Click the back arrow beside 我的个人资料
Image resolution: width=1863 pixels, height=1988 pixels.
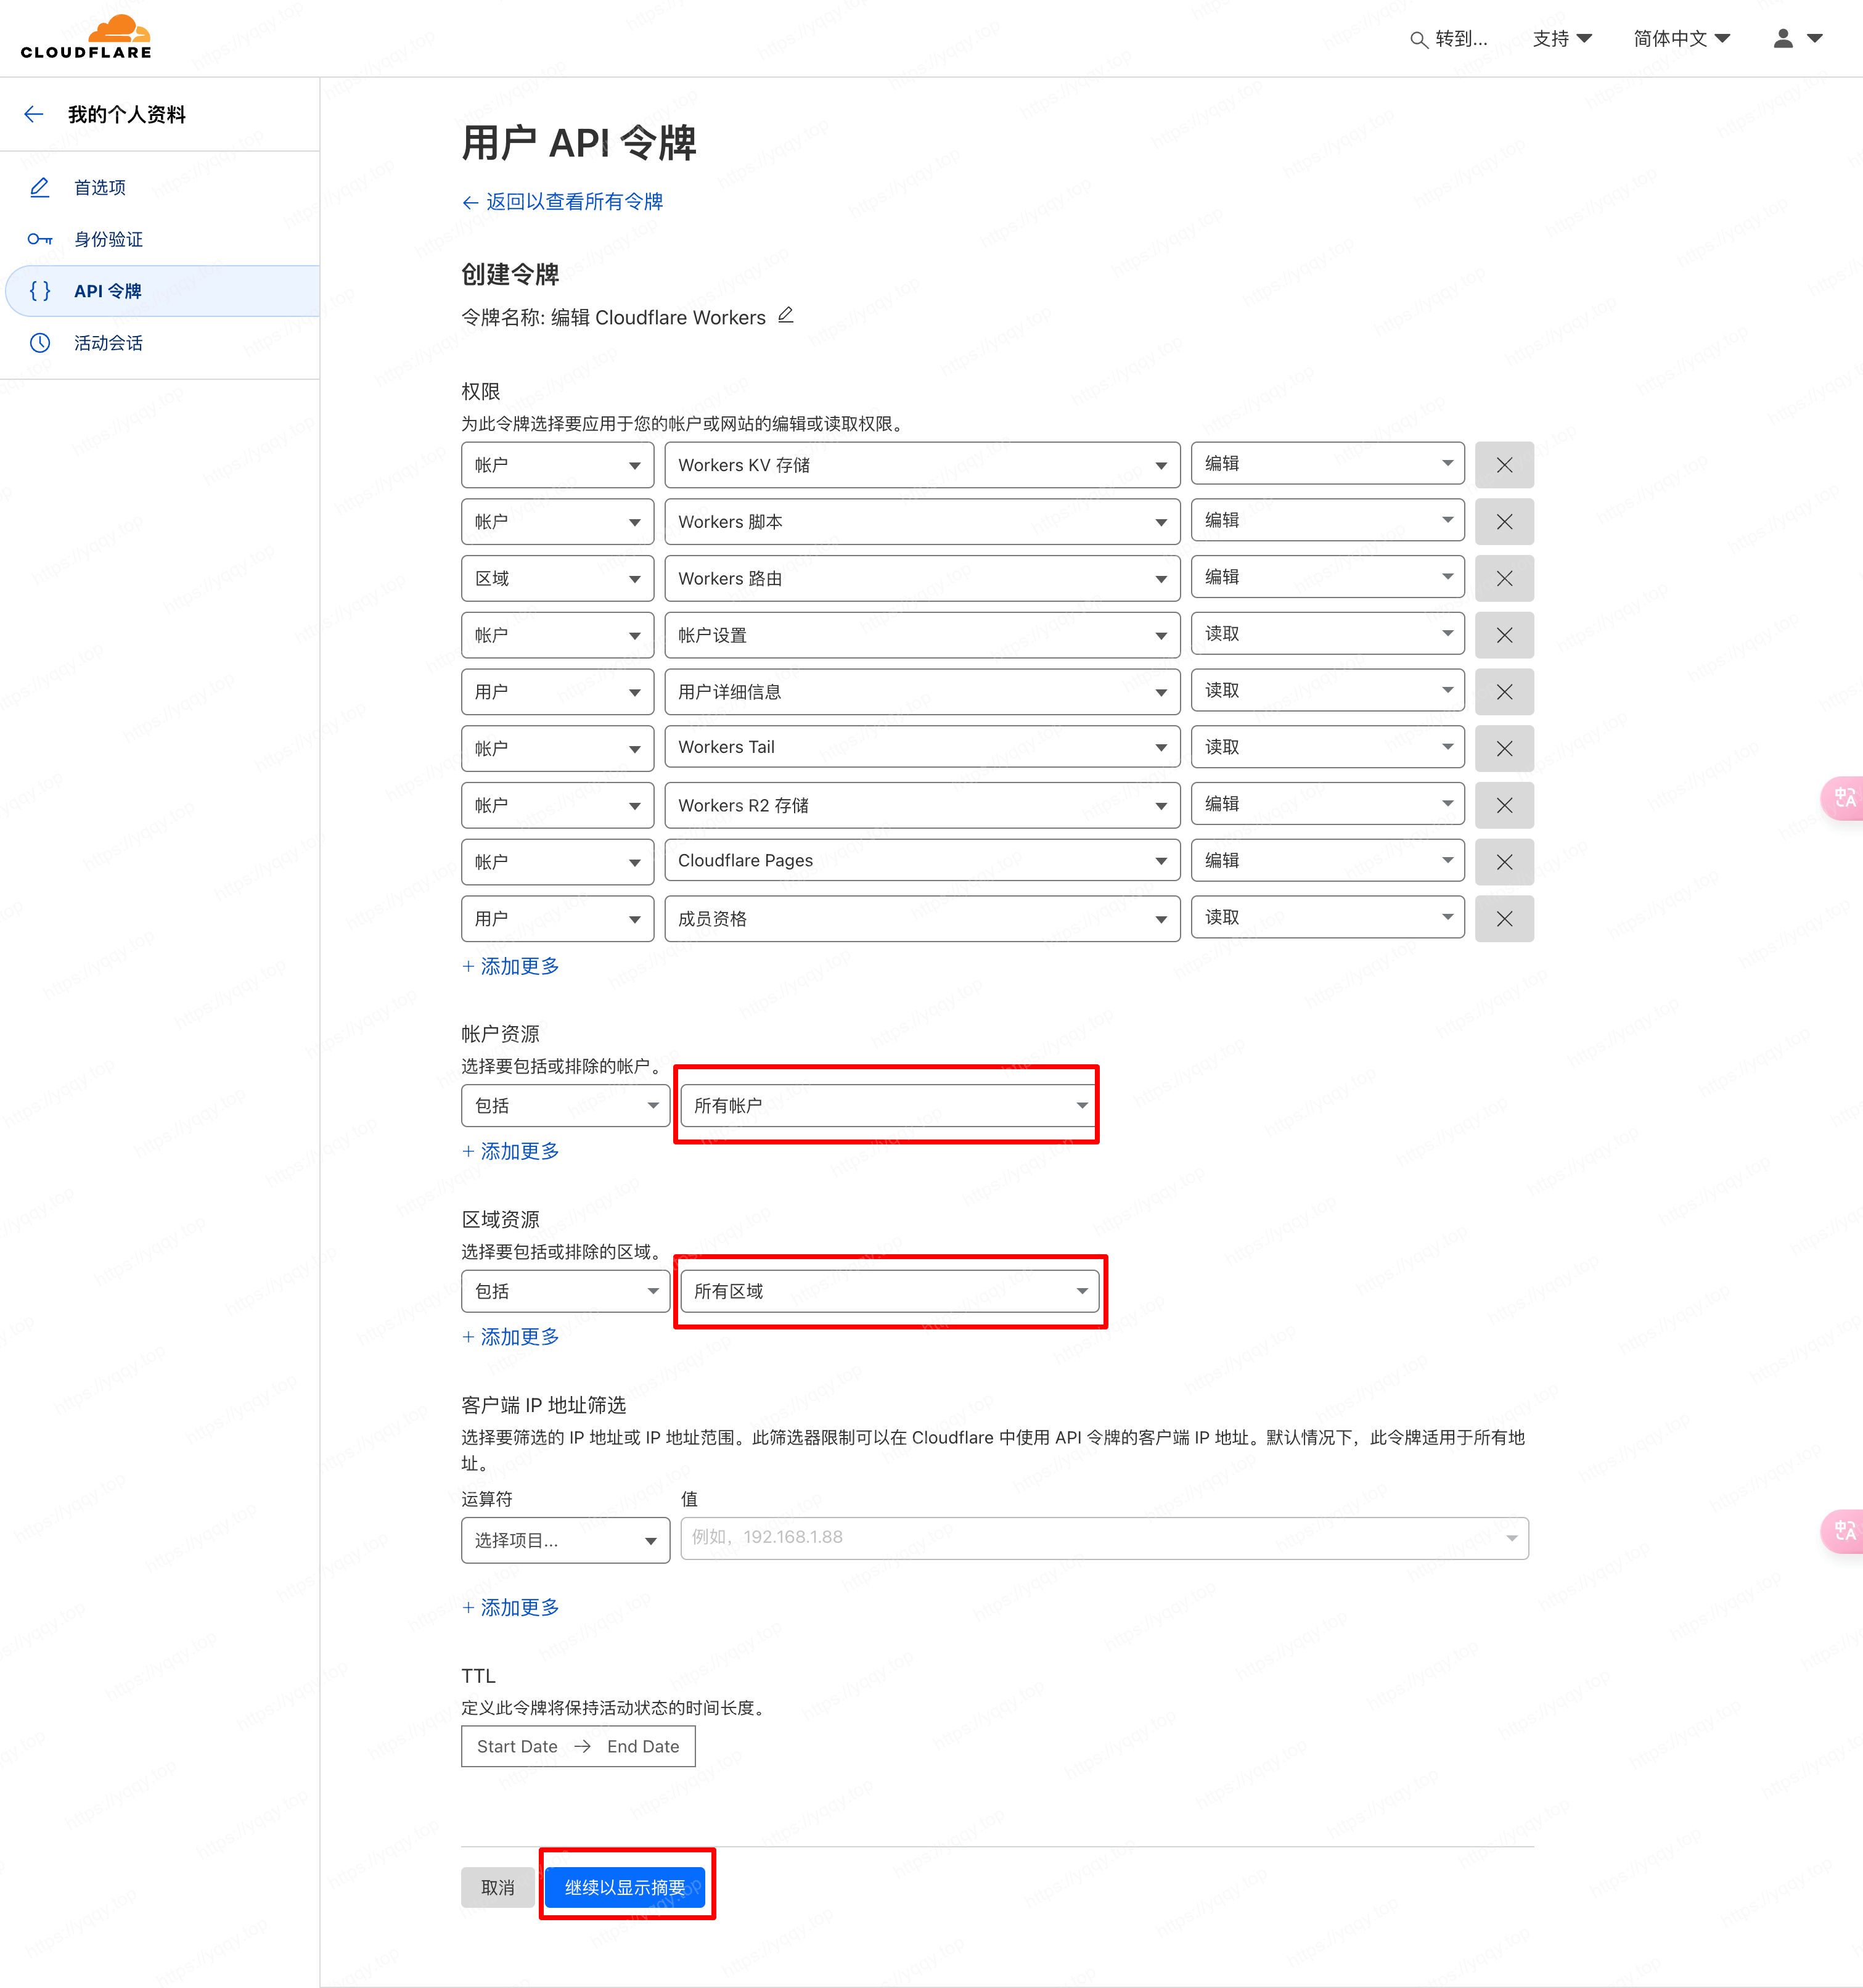click(x=34, y=114)
